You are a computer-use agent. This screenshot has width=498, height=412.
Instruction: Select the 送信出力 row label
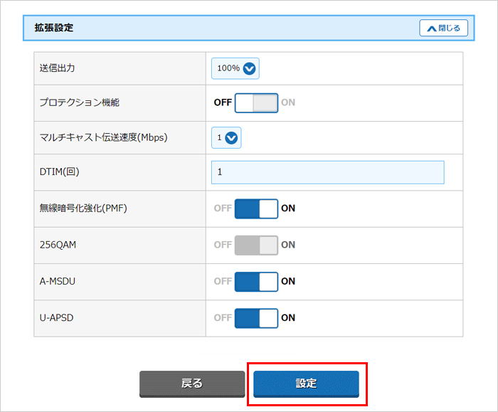tap(57, 68)
